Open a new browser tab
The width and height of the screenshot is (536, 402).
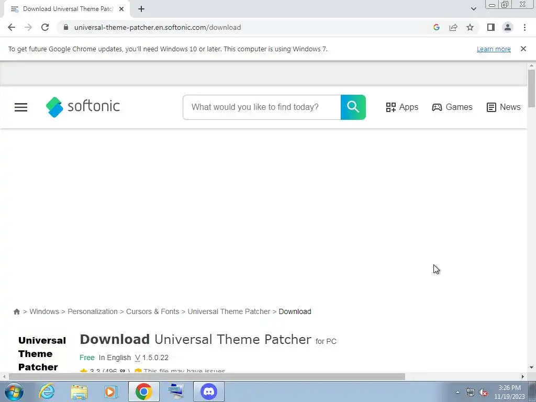(x=141, y=9)
